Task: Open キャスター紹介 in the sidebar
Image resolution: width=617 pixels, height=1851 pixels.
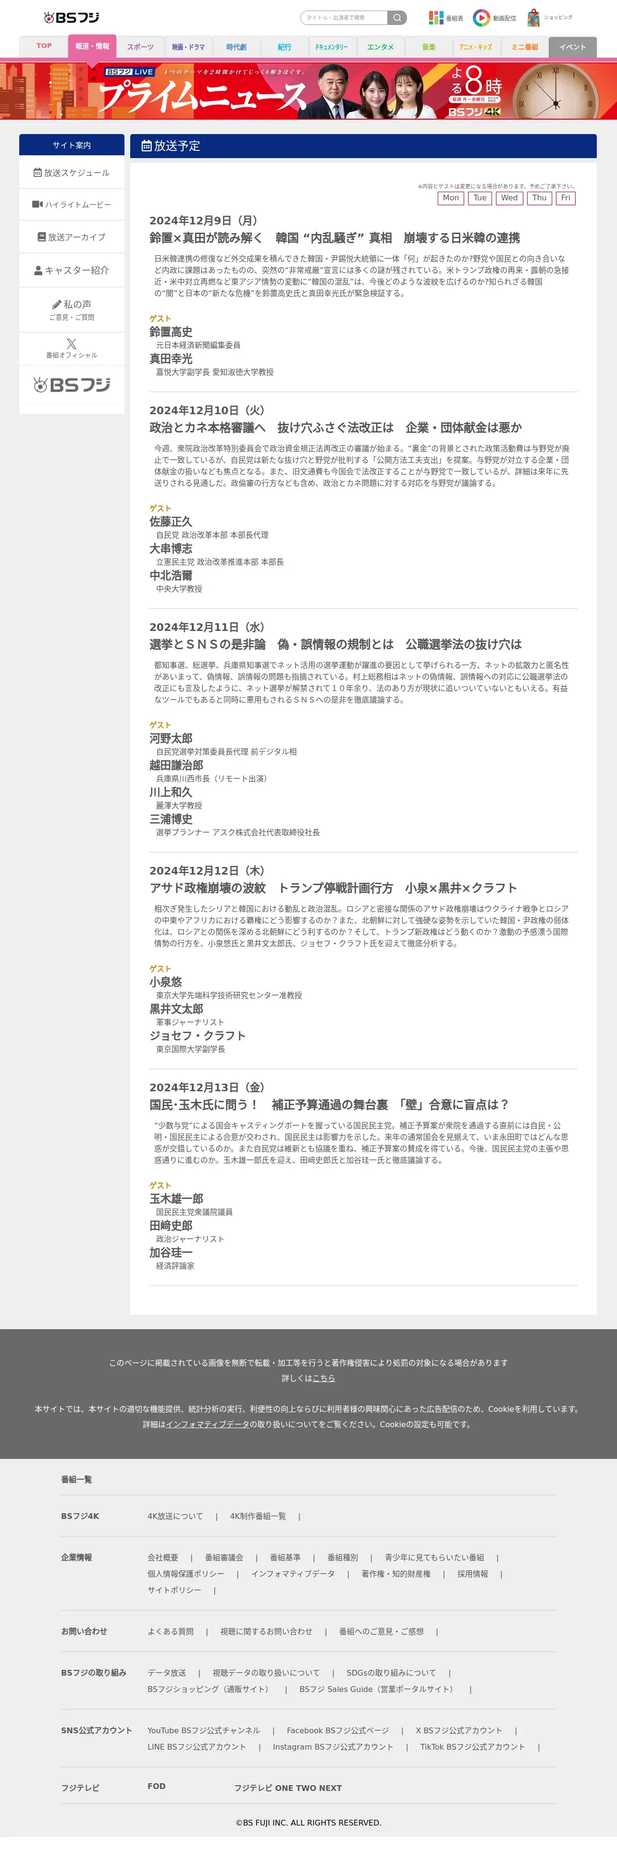Action: tap(72, 271)
